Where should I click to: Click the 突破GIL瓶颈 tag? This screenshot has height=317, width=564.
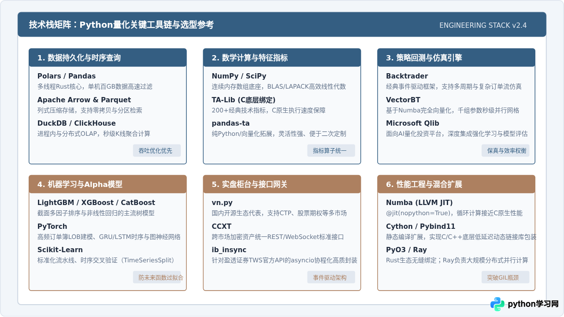[x=505, y=277]
